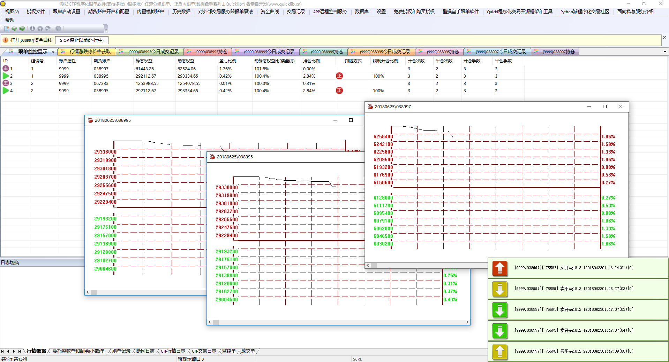
Task: Click the green down-arrow icon for order 75591
Action: click(500, 310)
